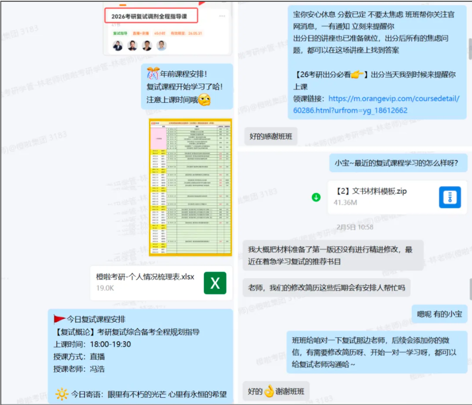The image size is (472, 405).
Task: Click the sun emoji before 今日寄语
Action: [62, 394]
